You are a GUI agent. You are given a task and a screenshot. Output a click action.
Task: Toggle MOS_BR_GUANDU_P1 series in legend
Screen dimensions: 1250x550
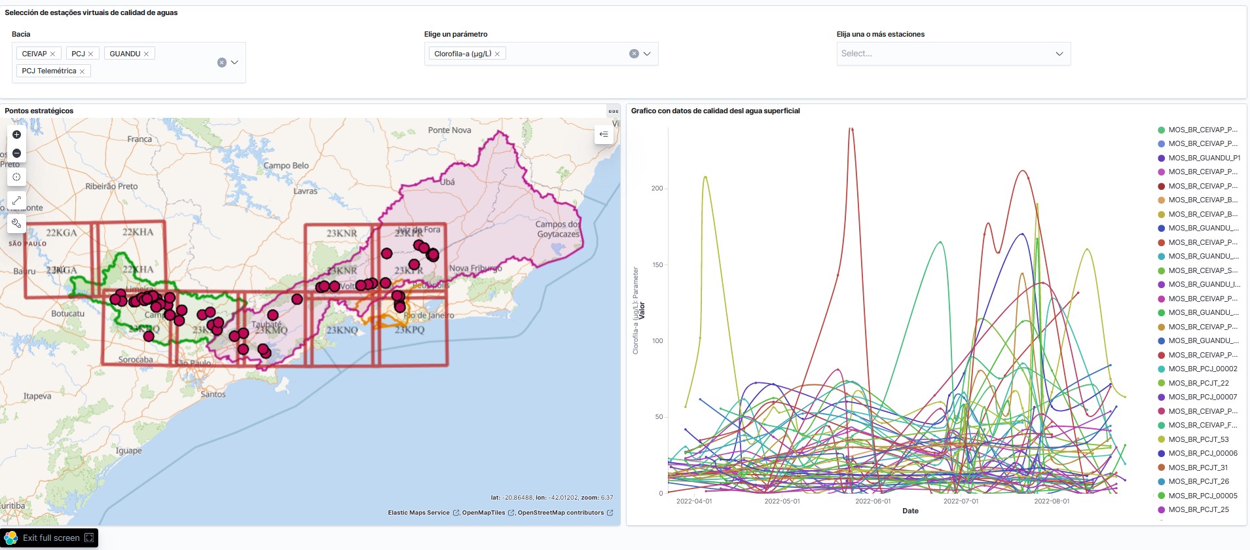(x=1204, y=158)
